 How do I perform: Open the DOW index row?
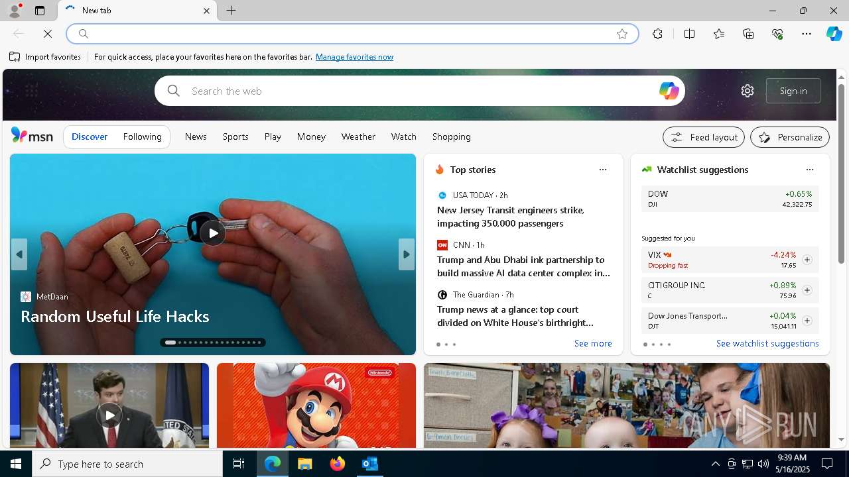click(730, 199)
